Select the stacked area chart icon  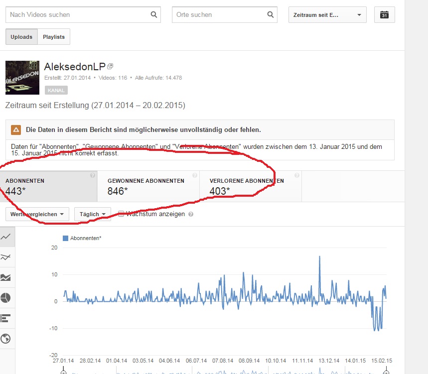pyautogui.click(x=7, y=278)
